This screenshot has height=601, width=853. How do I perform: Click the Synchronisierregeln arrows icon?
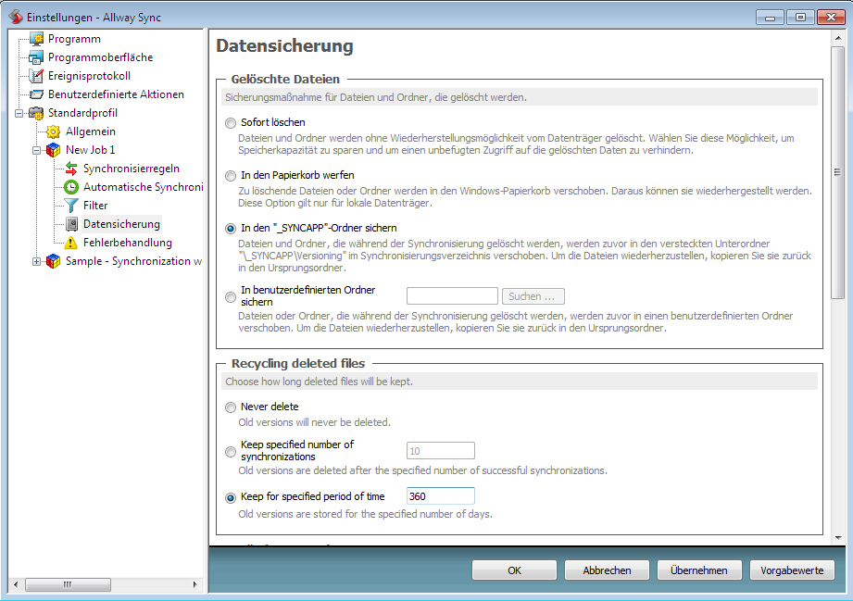tap(71, 169)
